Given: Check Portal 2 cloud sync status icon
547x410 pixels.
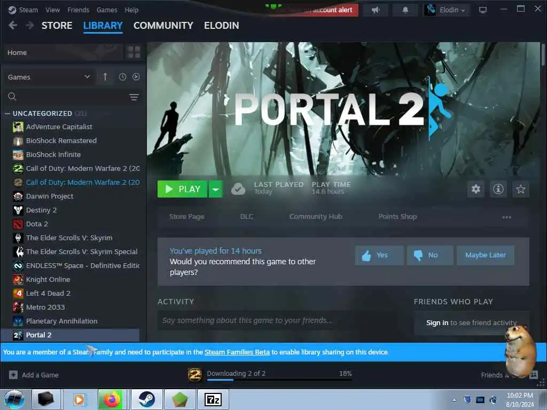Looking at the screenshot, I should click(x=238, y=189).
